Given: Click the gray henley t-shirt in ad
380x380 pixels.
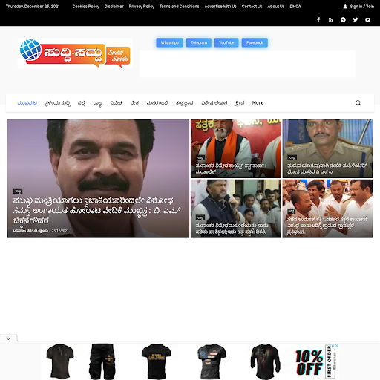Looking at the screenshot, I should click(60, 361).
